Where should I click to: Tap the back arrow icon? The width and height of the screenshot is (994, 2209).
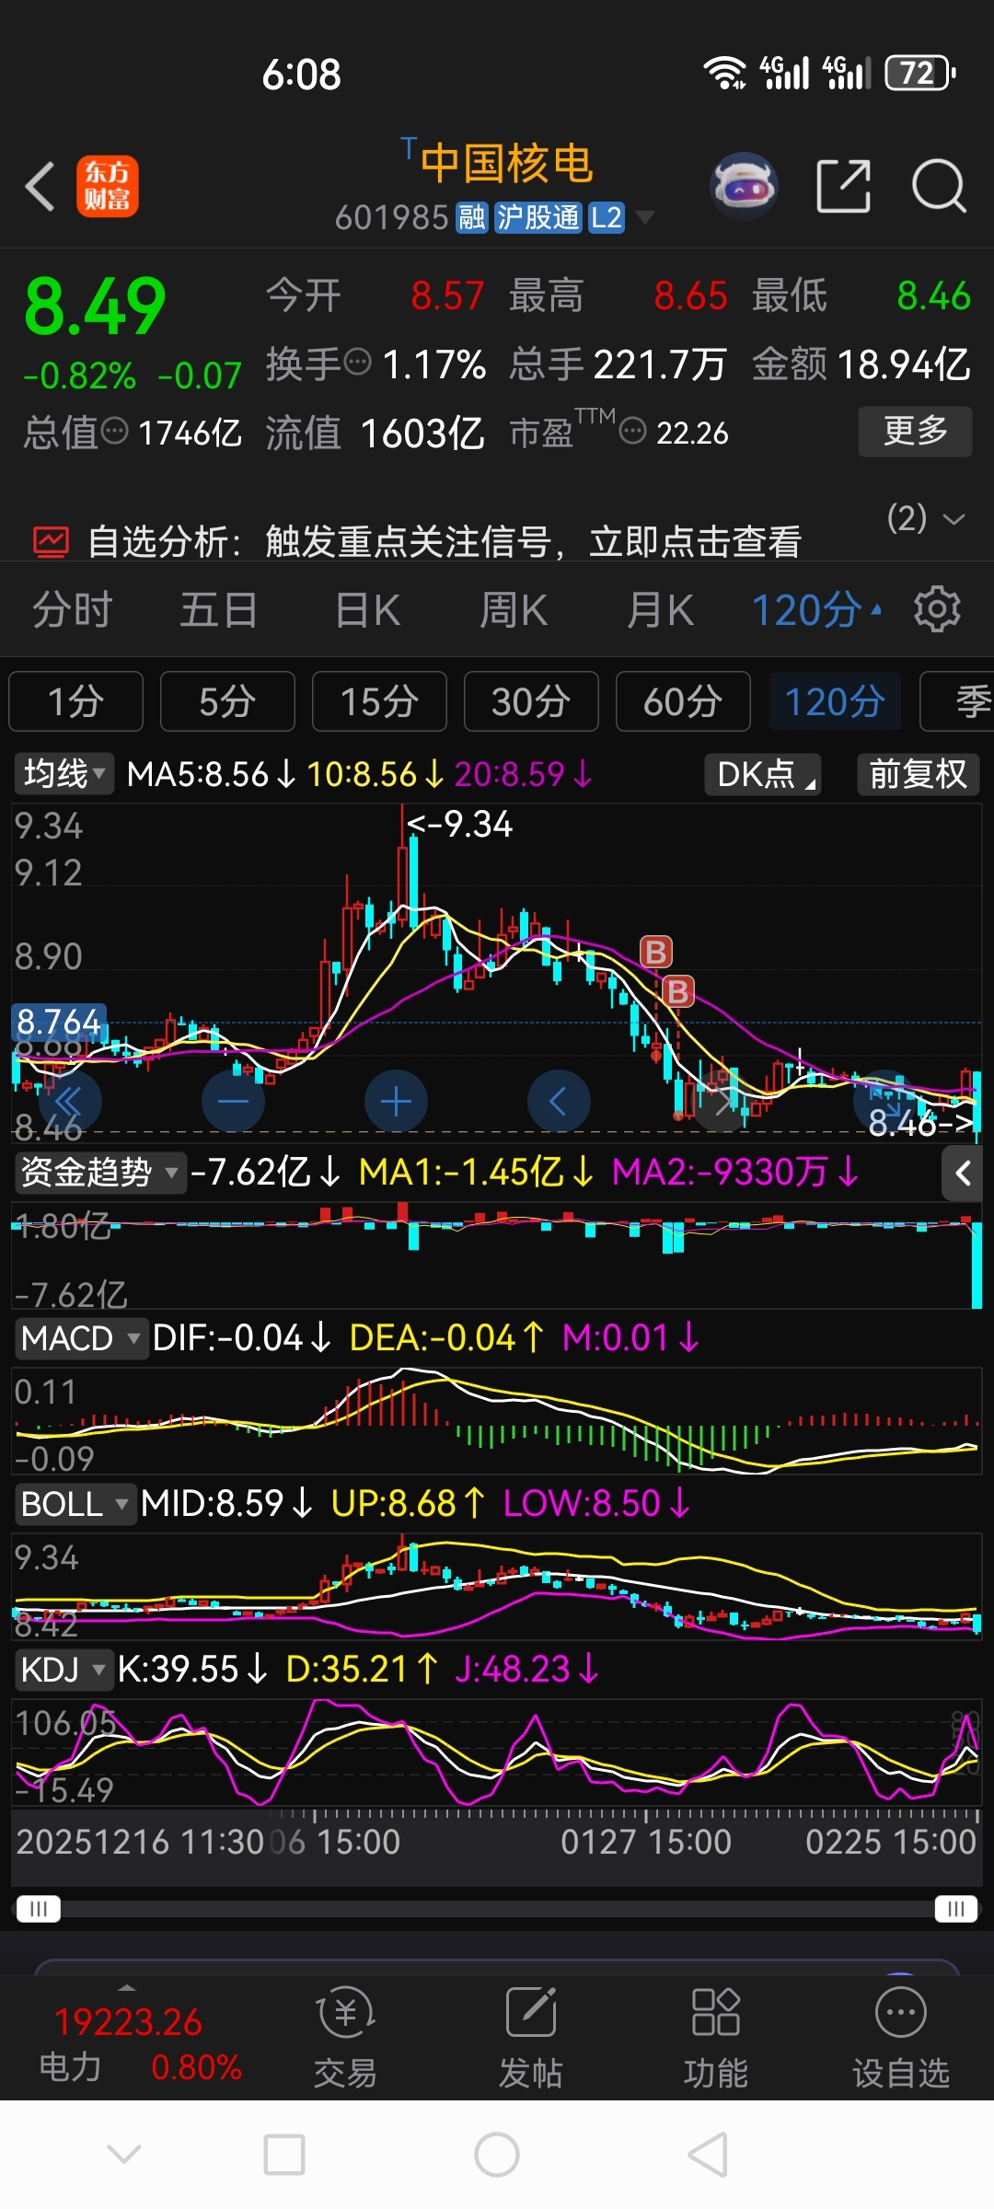(x=40, y=186)
